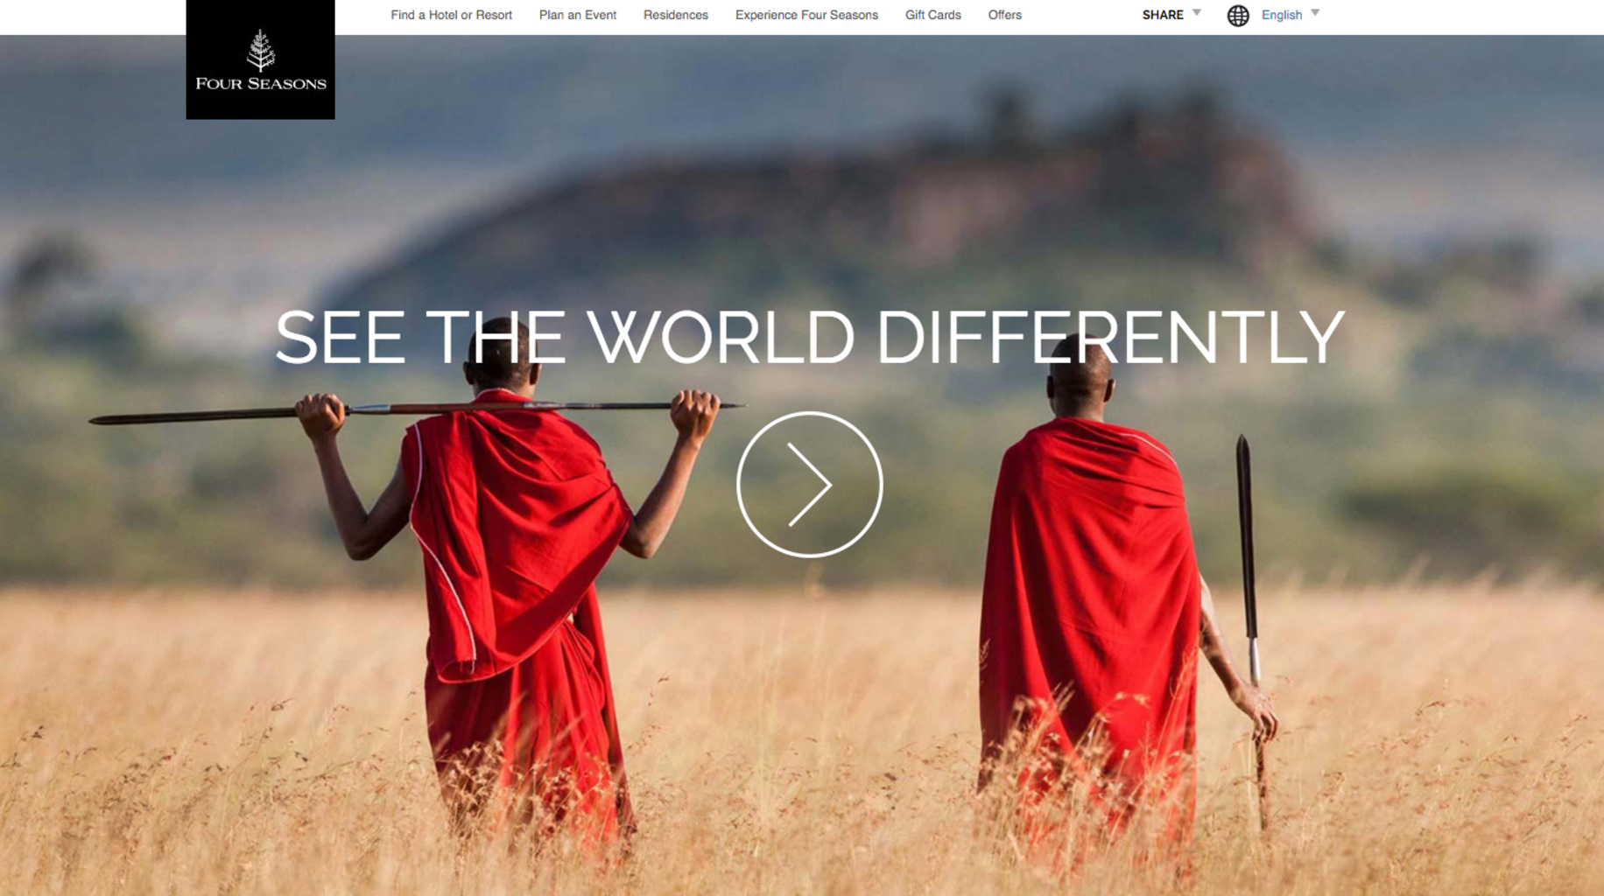
Task: Click the Four Seasons tree logo
Action: click(260, 51)
